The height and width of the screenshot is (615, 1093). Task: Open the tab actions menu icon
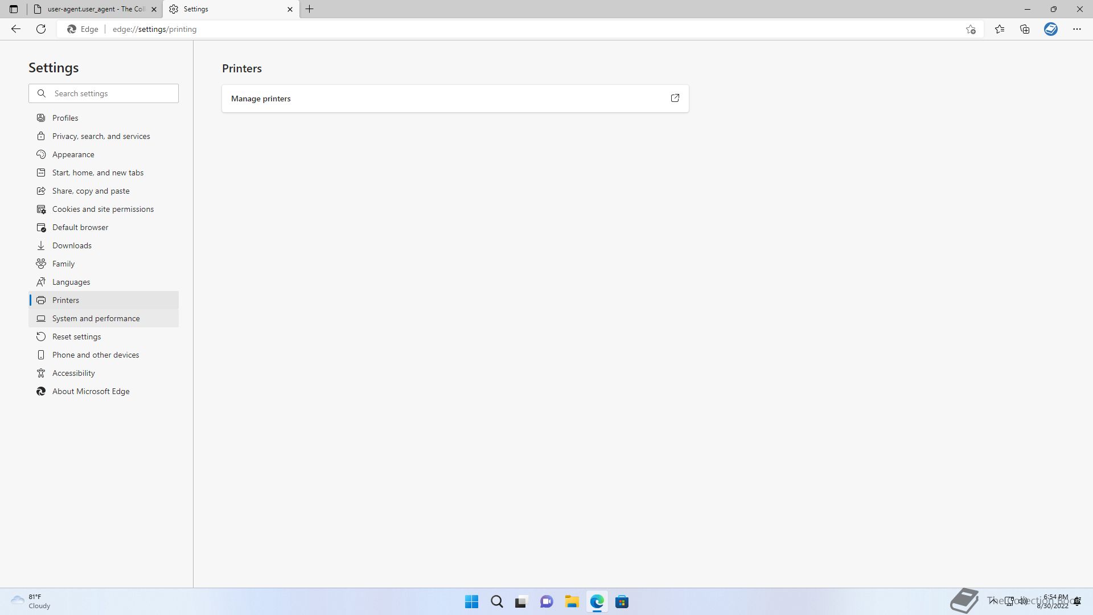[14, 9]
